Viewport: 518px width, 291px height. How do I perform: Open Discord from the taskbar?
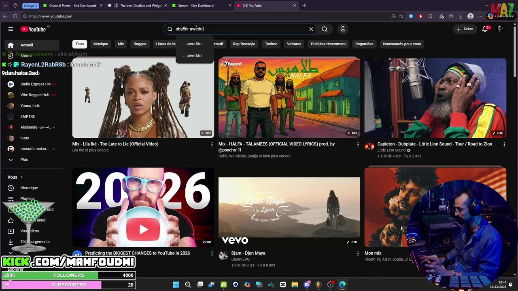[x=307, y=285]
